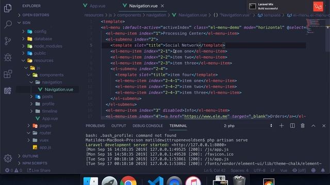Image resolution: width=330 pixels, height=185 pixels.
Task: Kill the terminal with trash icon
Action: tap(303, 125)
